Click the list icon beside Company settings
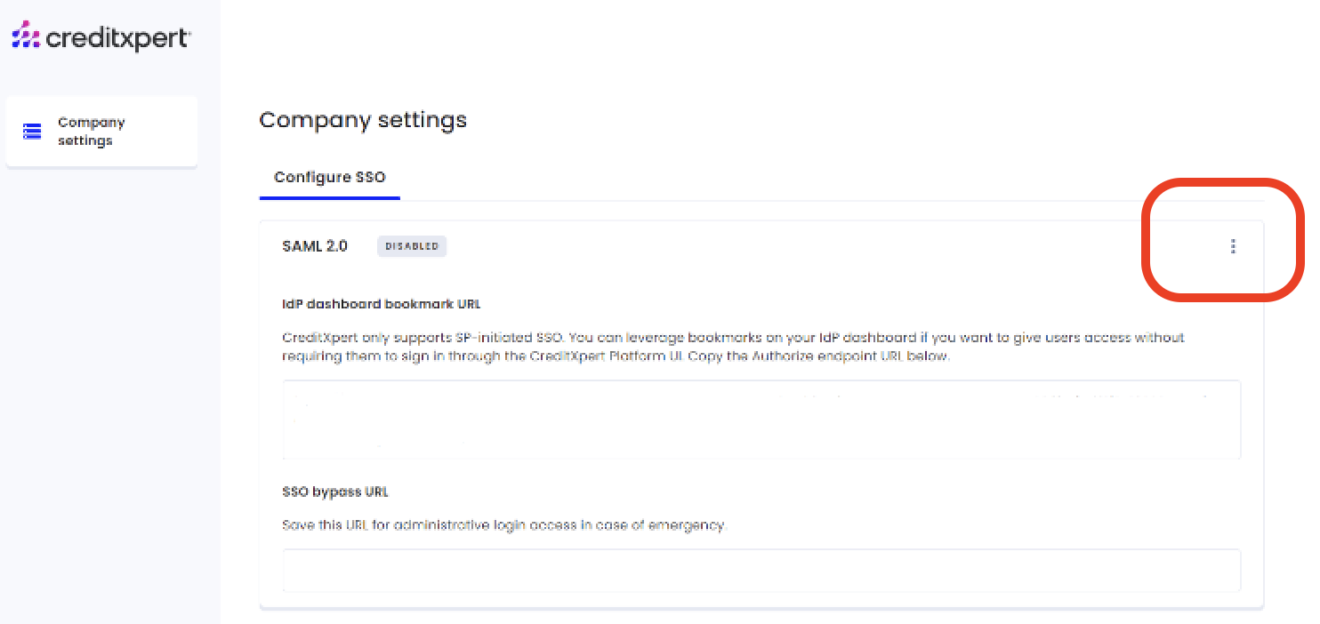Image resolution: width=1320 pixels, height=624 pixels. (x=32, y=132)
